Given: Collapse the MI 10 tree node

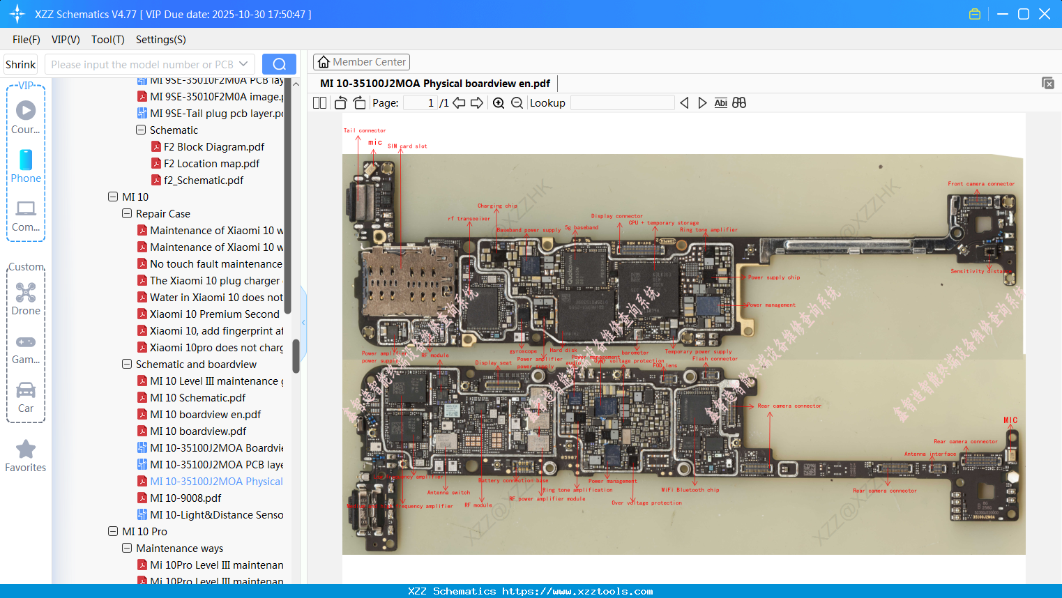Looking at the screenshot, I should 112,197.
